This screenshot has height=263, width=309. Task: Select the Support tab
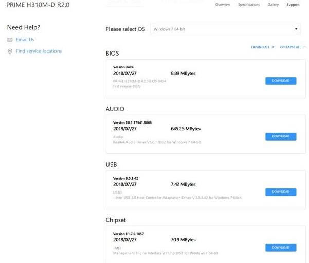click(x=293, y=5)
